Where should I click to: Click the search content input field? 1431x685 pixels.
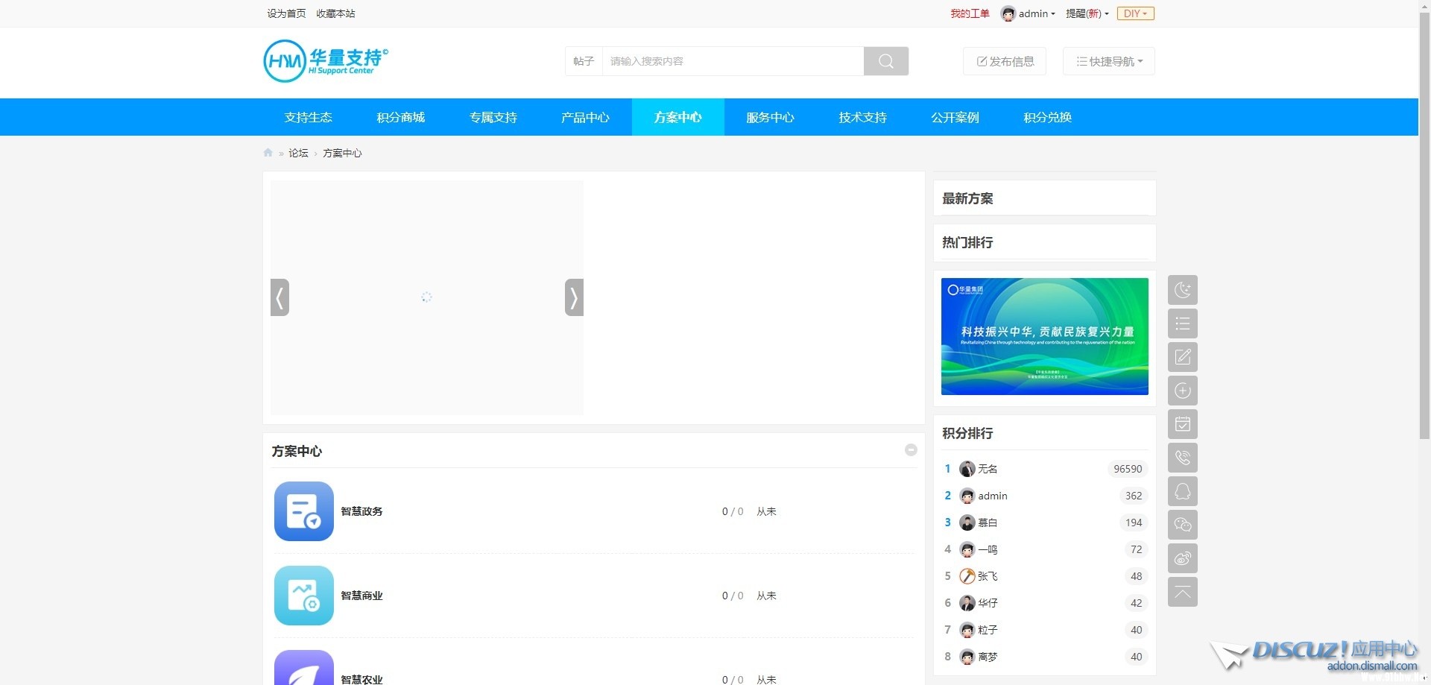[x=732, y=61]
